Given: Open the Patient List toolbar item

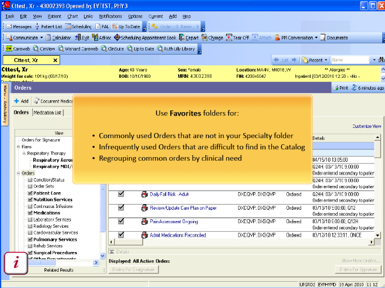Looking at the screenshot, I should 48,26.
